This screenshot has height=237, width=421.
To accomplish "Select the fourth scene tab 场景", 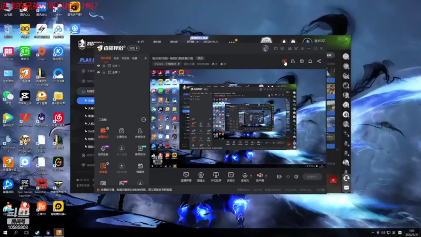I will coord(135,58).
